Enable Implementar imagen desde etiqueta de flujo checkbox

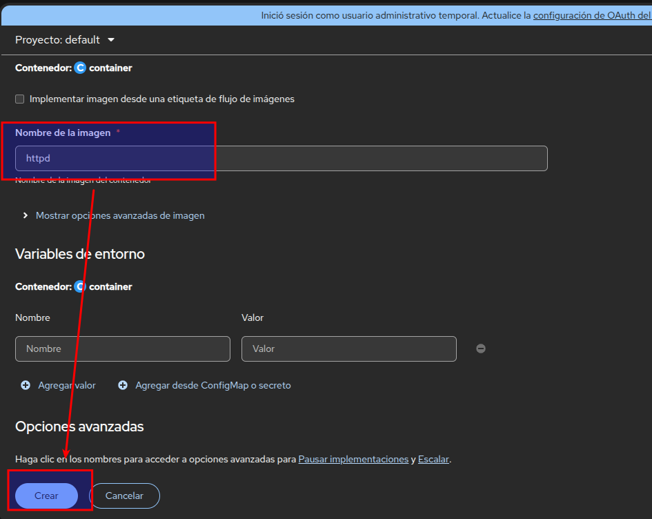(x=20, y=99)
